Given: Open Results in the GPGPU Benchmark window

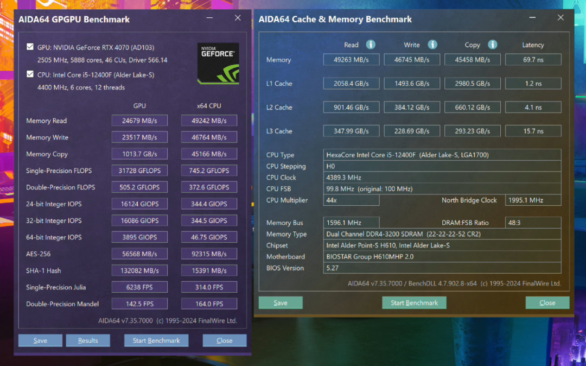Looking at the screenshot, I should tap(88, 340).
